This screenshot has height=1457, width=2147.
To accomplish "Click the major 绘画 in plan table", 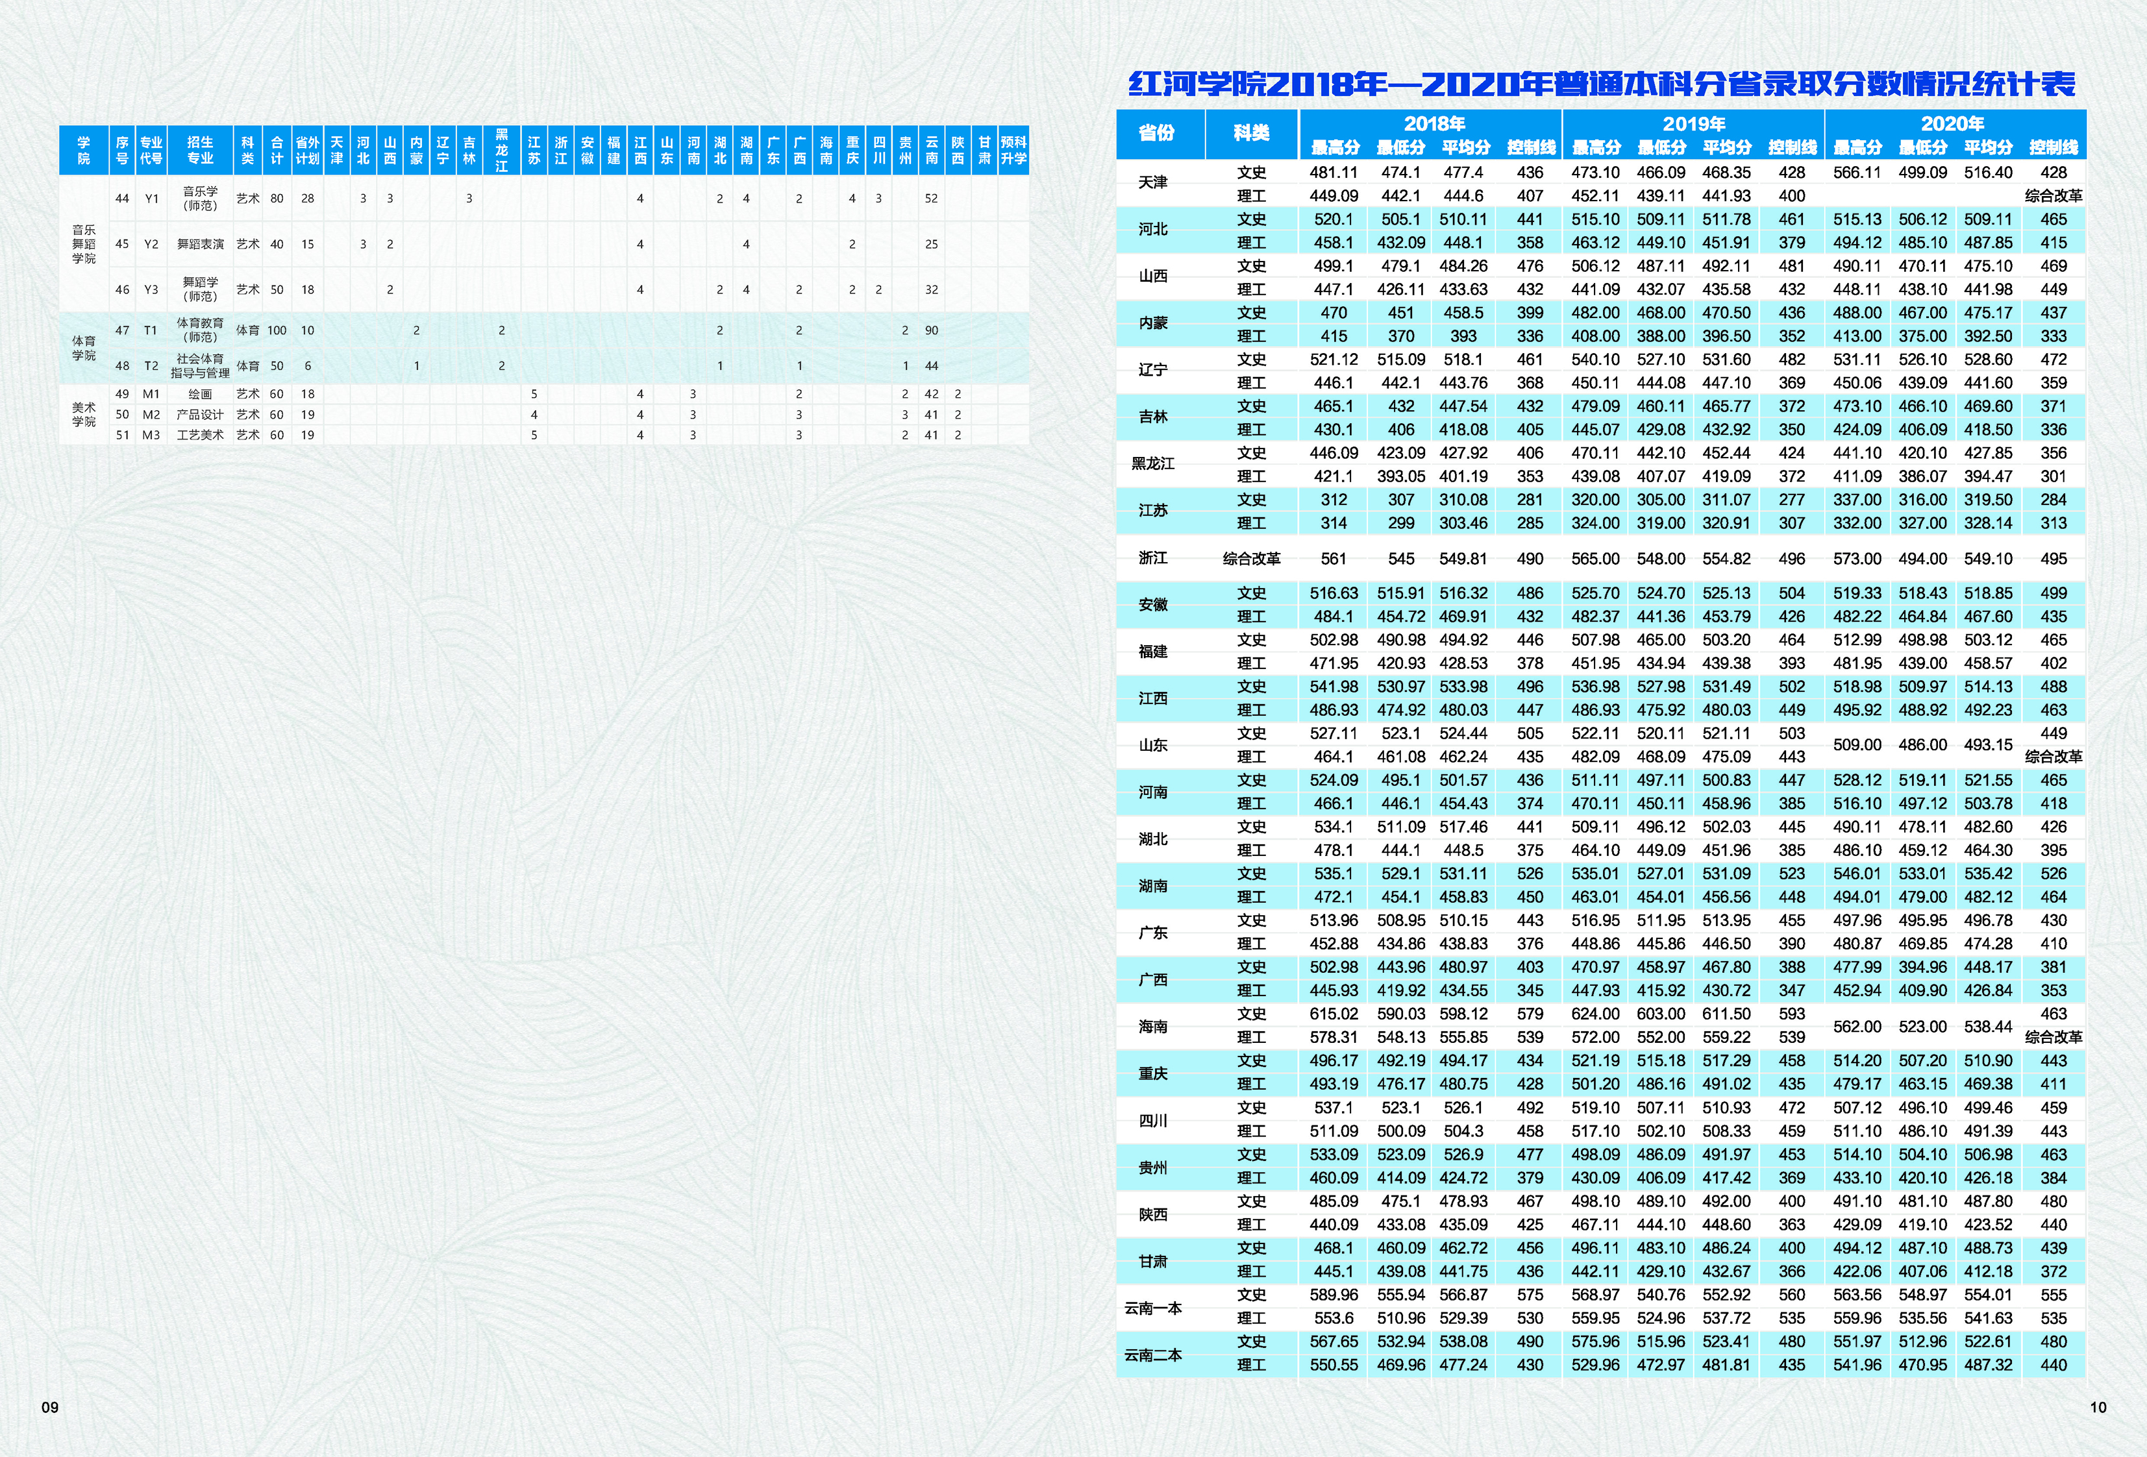I will (201, 394).
